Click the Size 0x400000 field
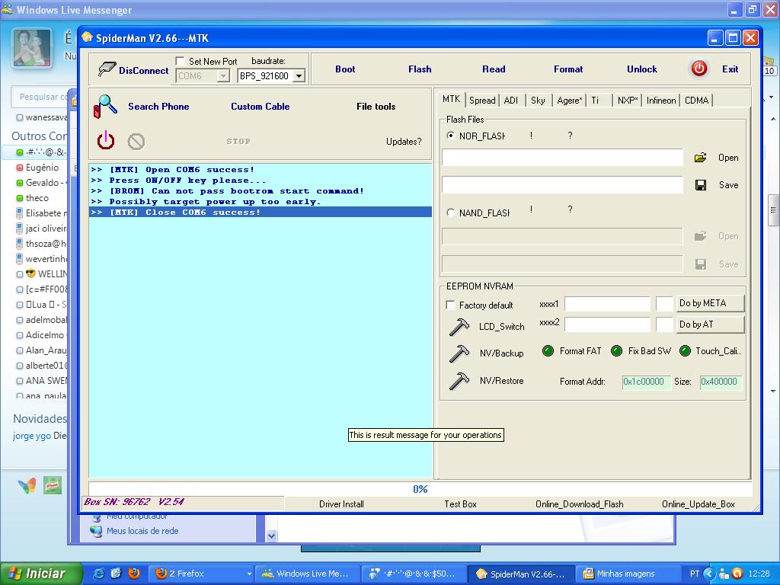Image resolution: width=780 pixels, height=585 pixels. 721,382
